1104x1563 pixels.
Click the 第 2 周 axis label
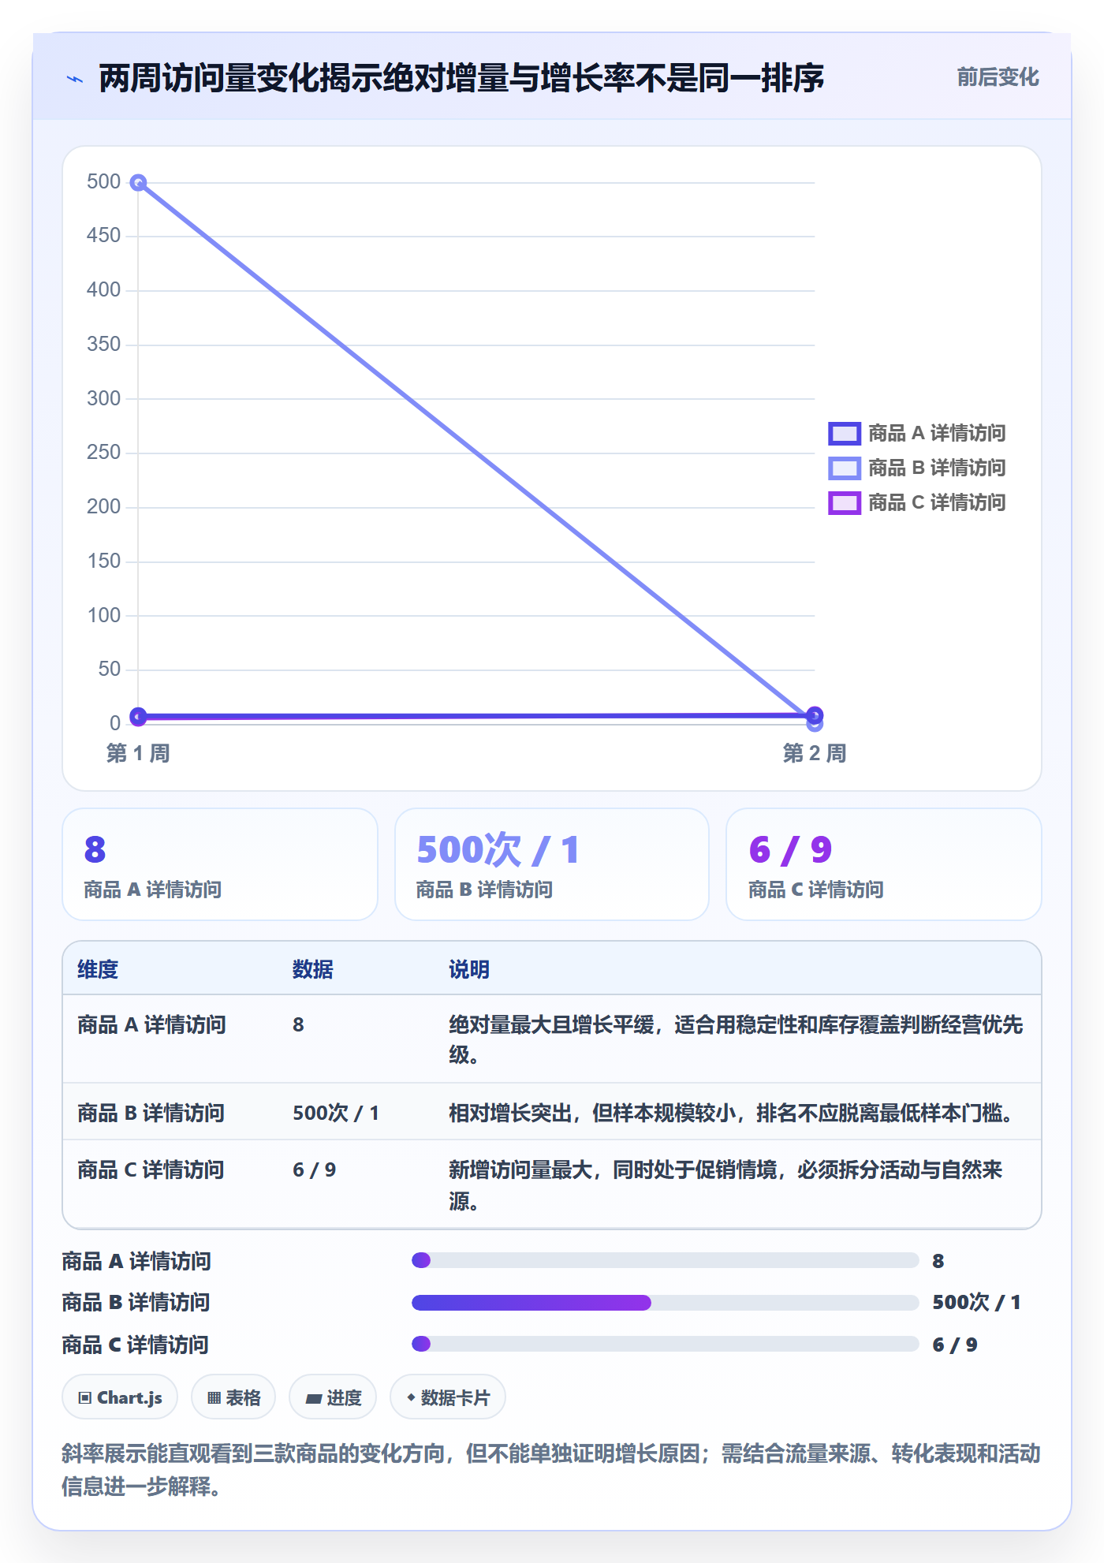click(x=815, y=753)
